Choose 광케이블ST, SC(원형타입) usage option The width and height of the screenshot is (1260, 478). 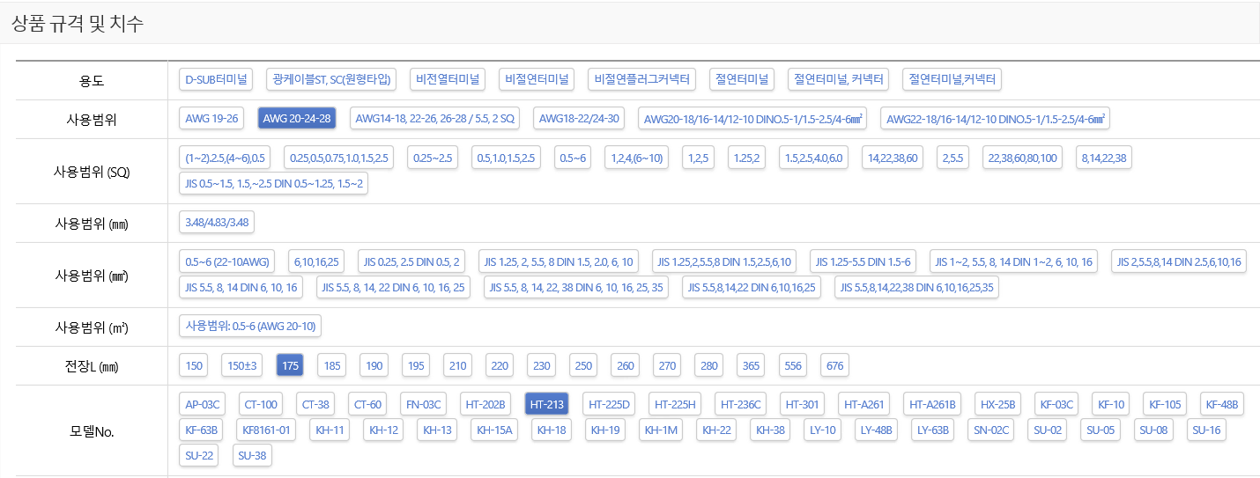(331, 79)
